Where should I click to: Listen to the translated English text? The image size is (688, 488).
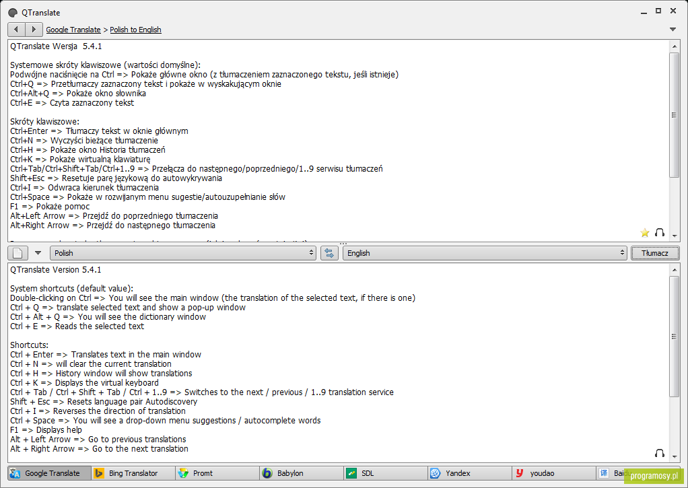660,453
